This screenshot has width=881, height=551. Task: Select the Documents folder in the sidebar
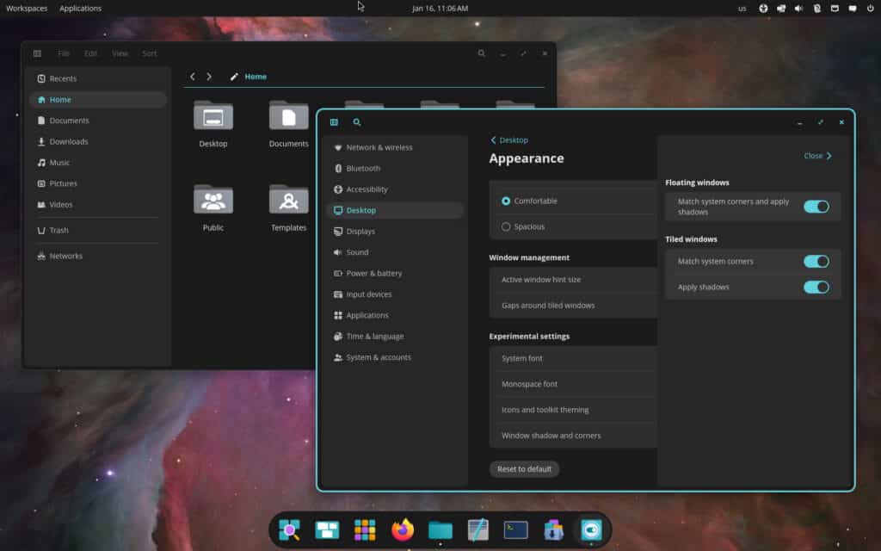[69, 121]
